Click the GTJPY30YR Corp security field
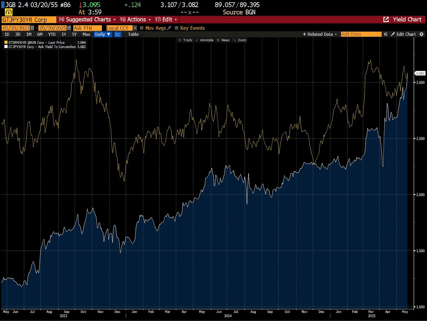 tap(29, 20)
